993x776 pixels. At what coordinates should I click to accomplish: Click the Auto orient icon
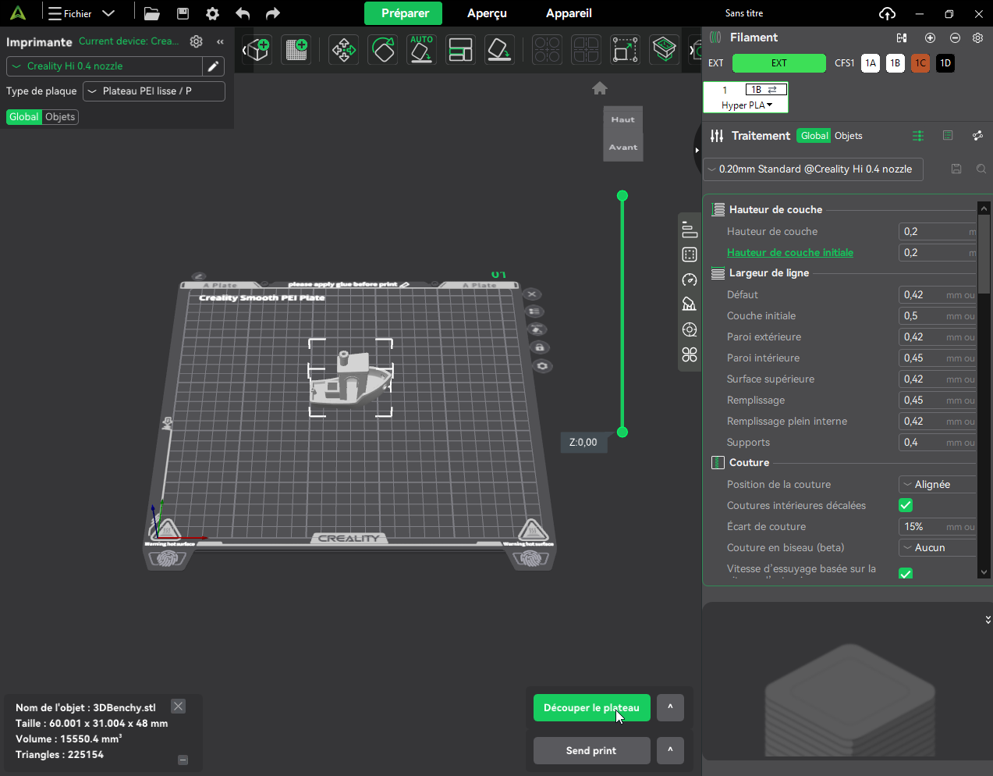click(x=421, y=50)
